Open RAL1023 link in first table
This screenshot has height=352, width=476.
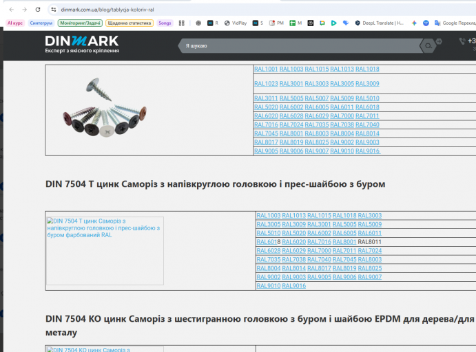click(x=266, y=84)
